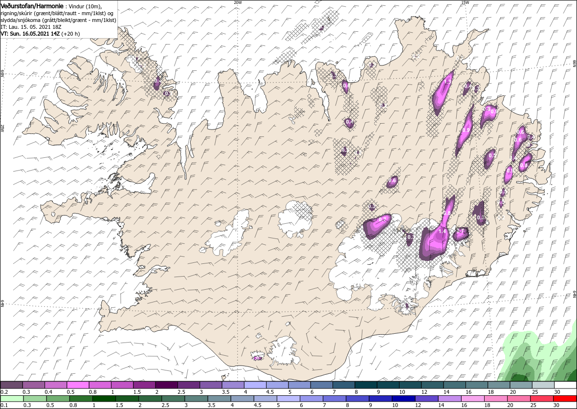This screenshot has height=409, width=577.
Task: Click the '0.2' label under the purple legend
Action: point(4,392)
